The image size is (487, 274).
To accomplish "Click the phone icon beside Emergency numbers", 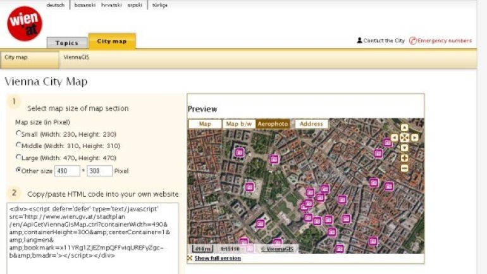I will (413, 40).
